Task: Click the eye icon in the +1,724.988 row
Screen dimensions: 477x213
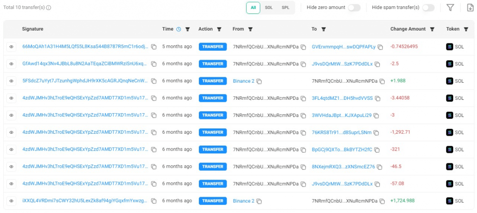Action: point(11,201)
